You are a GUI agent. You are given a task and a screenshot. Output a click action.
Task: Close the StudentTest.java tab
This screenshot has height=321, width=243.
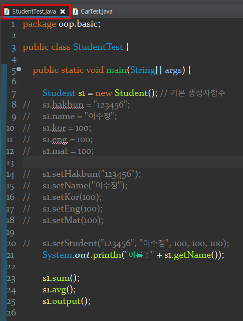pyautogui.click(x=63, y=12)
